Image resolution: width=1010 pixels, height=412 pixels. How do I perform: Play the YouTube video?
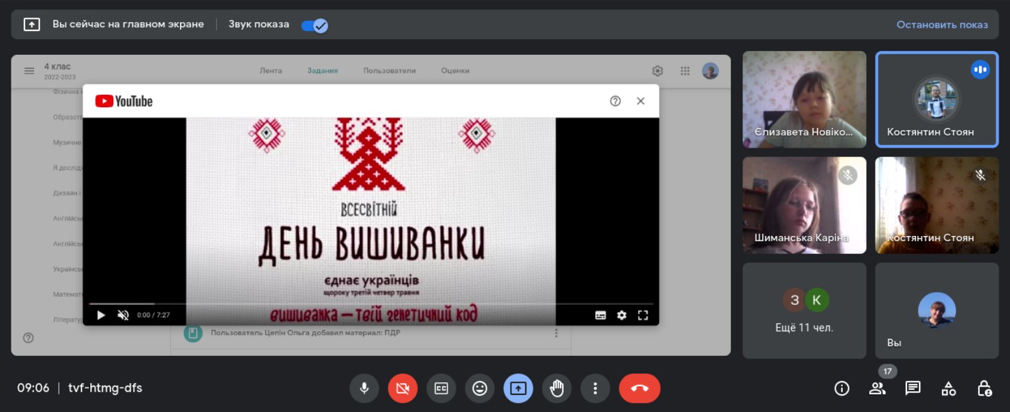coord(101,315)
